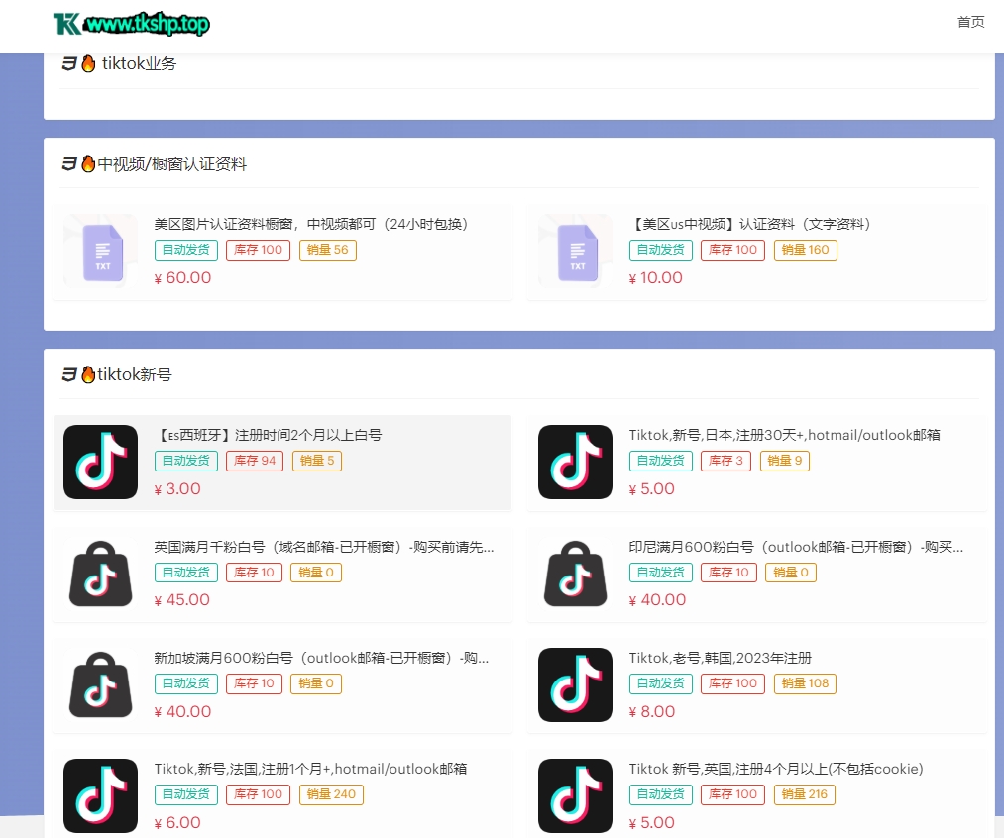Click the TikTok icon of the 英国 注册4个月以上 listing
Image resolution: width=1004 pixels, height=838 pixels.
coord(576,795)
